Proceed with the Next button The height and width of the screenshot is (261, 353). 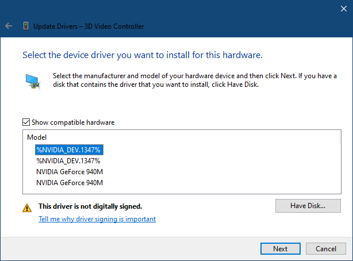tap(281, 248)
